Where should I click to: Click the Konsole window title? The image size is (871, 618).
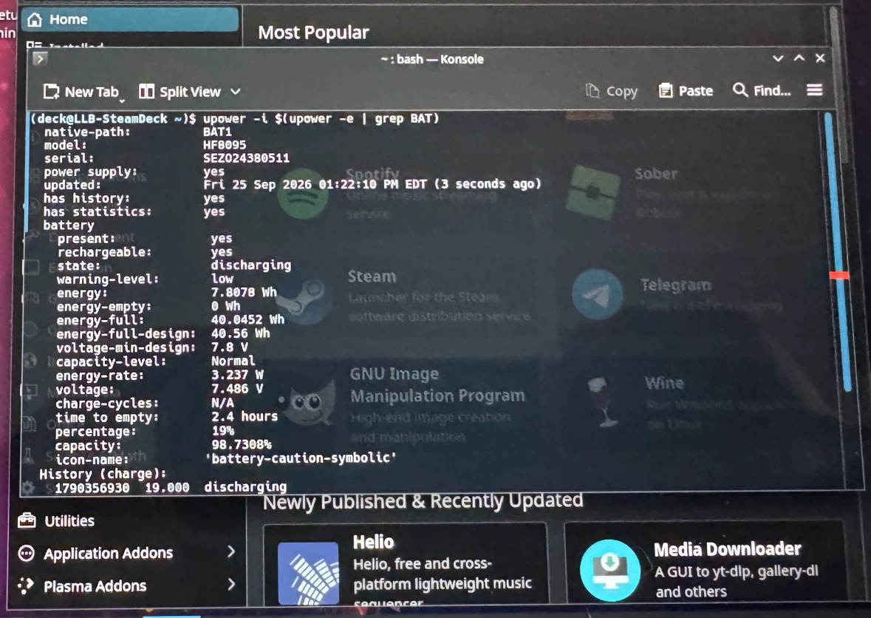click(x=432, y=59)
